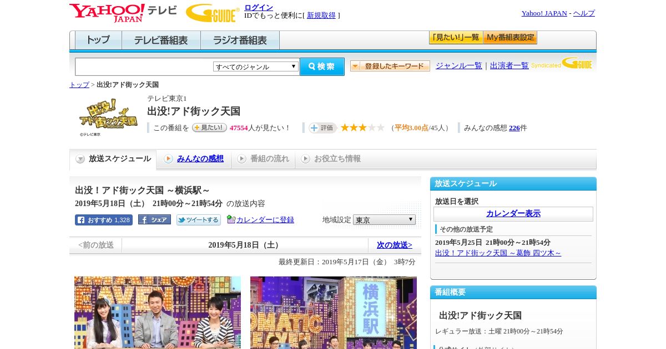Switch to the テレビ番組表 tab
This screenshot has width=666, height=349.
click(x=161, y=40)
